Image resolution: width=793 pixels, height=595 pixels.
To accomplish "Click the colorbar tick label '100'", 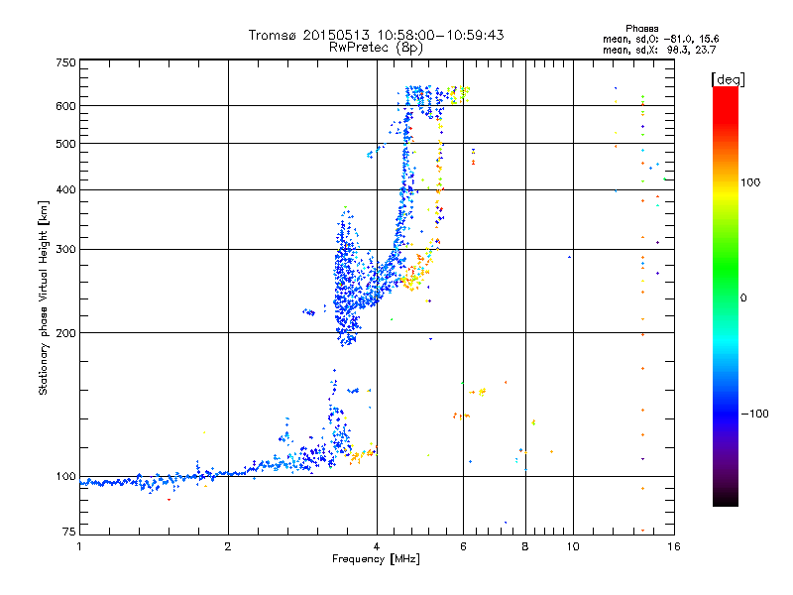I will tap(750, 182).
